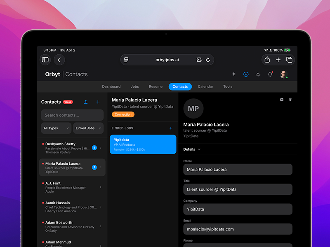
Task: Add a linked job with plus icon
Action: (171, 128)
